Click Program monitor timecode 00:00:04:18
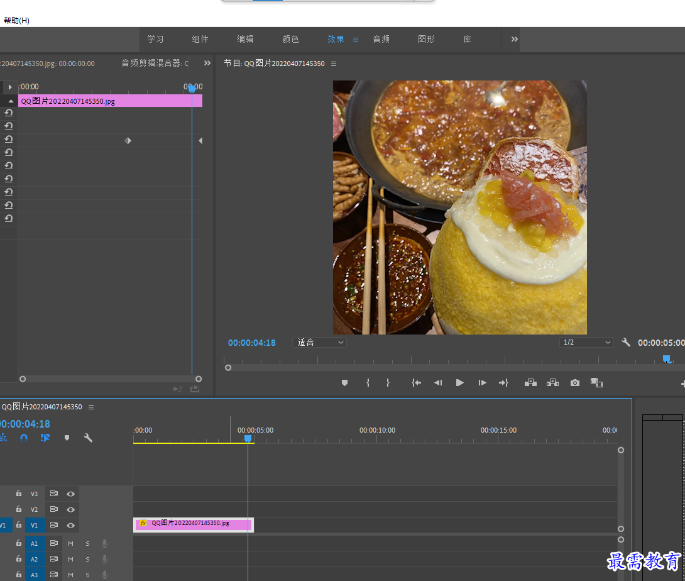Viewport: 685px width, 581px height. (x=251, y=343)
